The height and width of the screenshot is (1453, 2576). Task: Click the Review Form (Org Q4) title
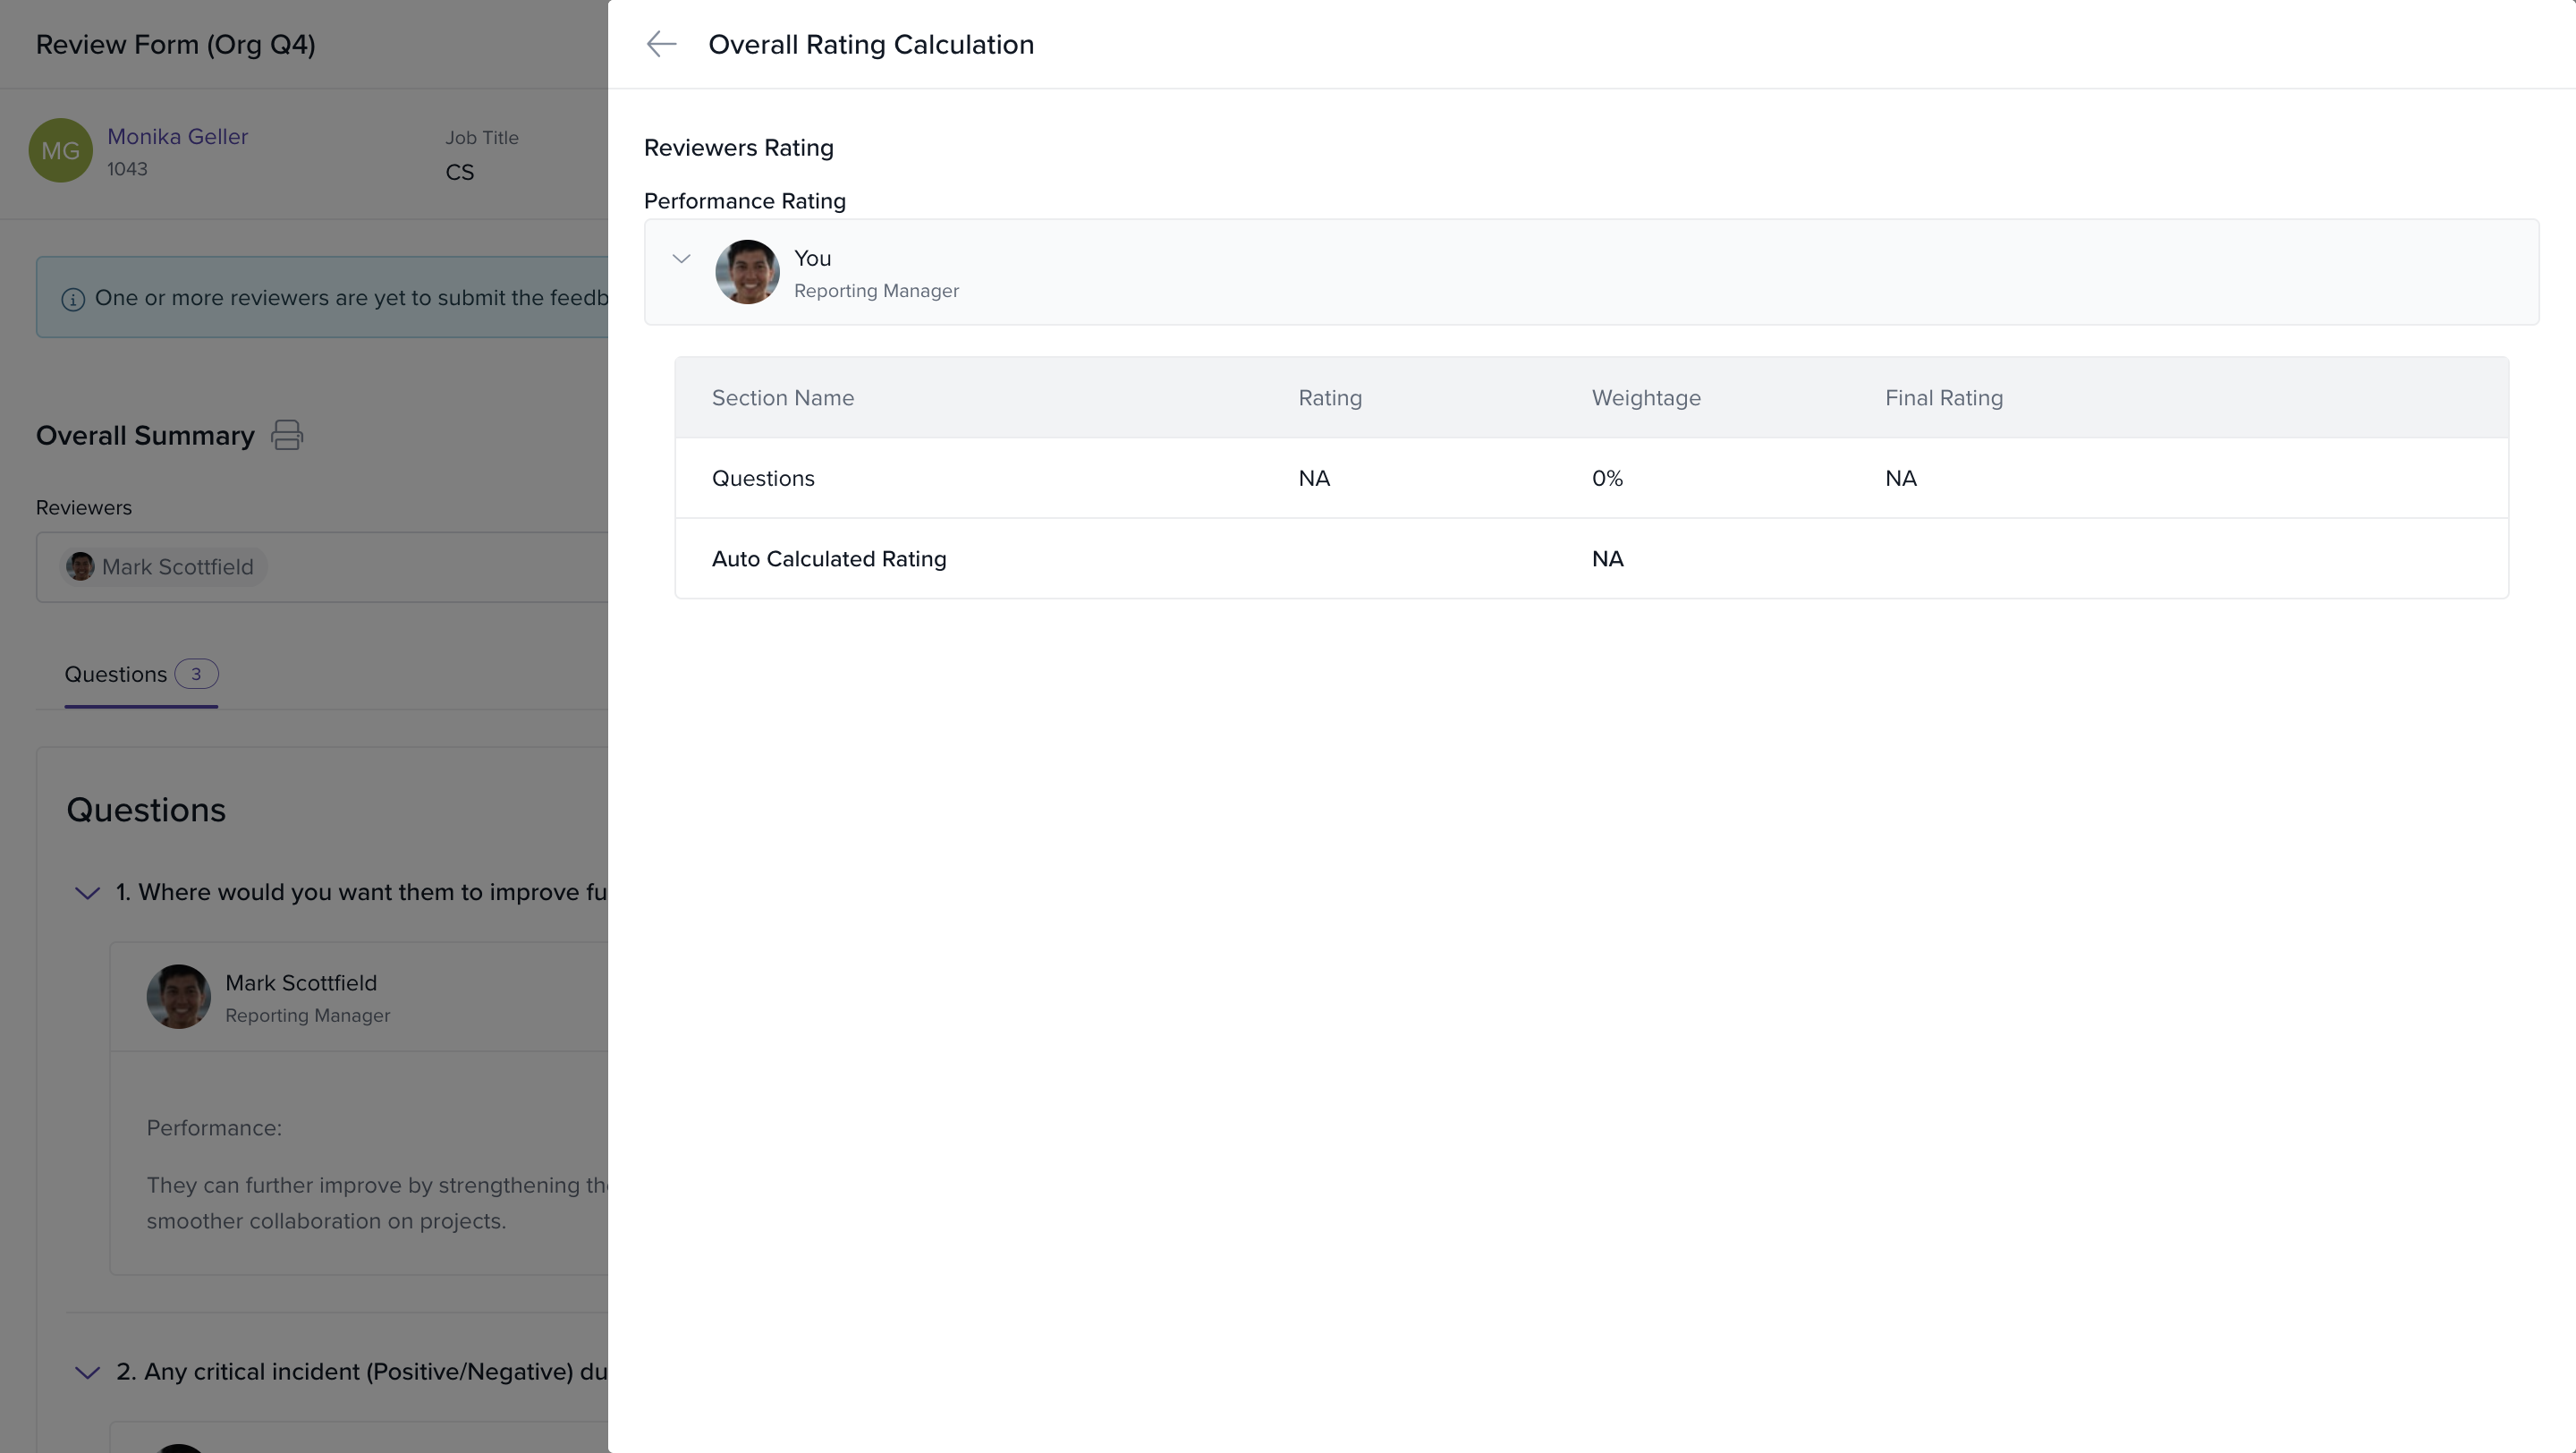tap(176, 45)
